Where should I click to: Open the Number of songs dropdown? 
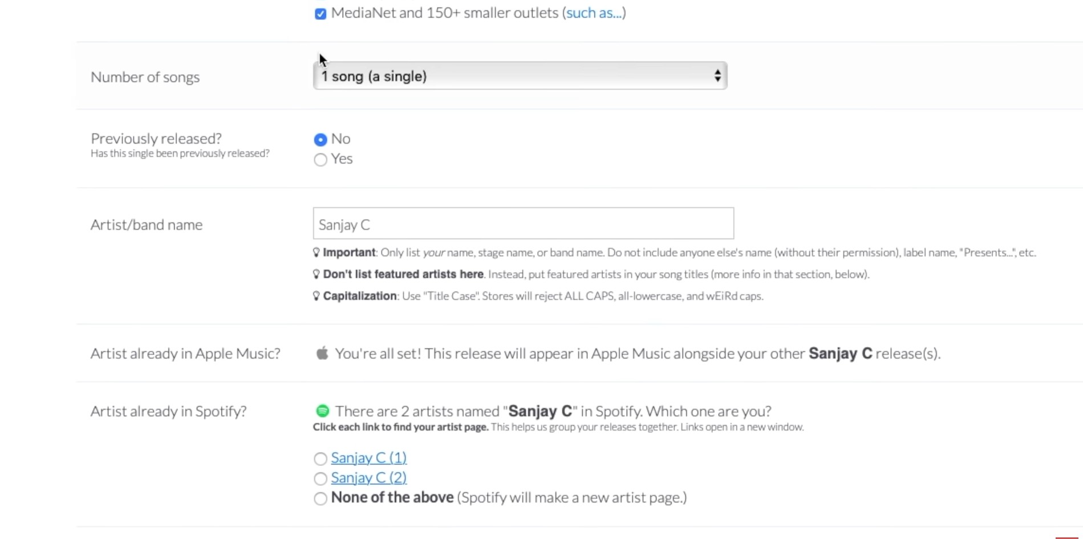(520, 76)
